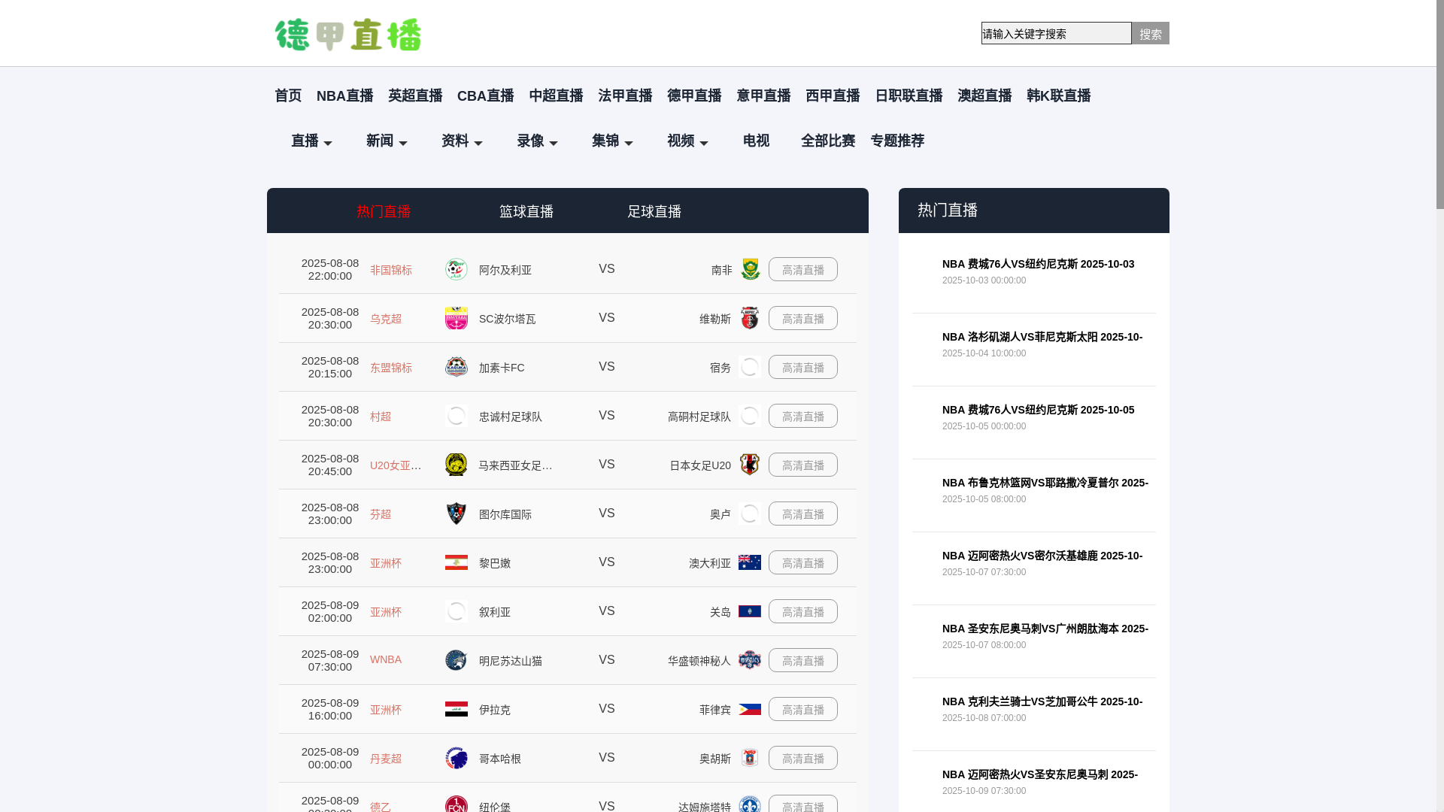Screen dimensions: 1444x812
Task: Click the Algeria team logo
Action: coord(456,269)
